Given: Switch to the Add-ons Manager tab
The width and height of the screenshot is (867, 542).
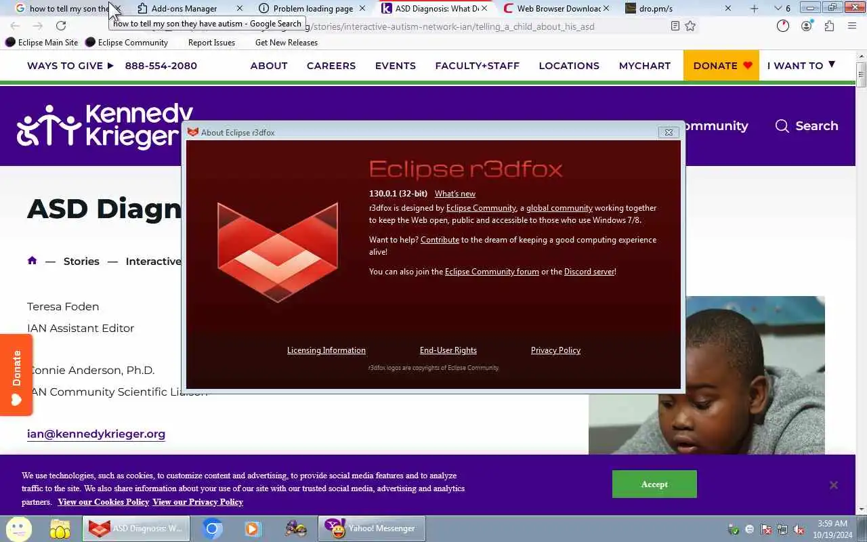Looking at the screenshot, I should tap(184, 9).
